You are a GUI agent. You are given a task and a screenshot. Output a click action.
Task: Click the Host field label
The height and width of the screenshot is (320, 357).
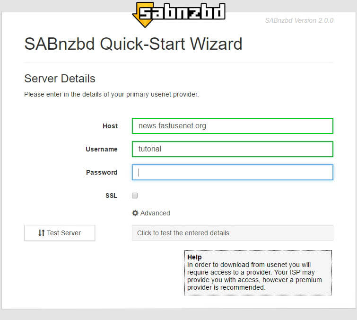tap(110, 126)
